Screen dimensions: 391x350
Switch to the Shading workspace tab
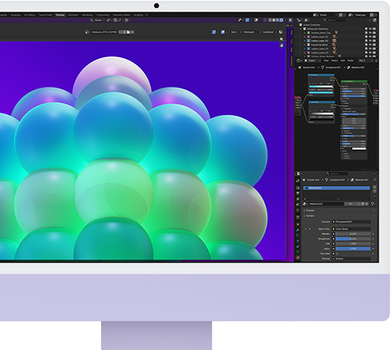(x=61, y=15)
